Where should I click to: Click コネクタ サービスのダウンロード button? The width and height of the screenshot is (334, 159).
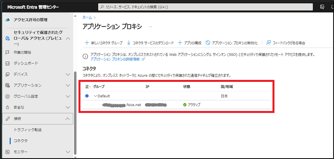(150, 43)
